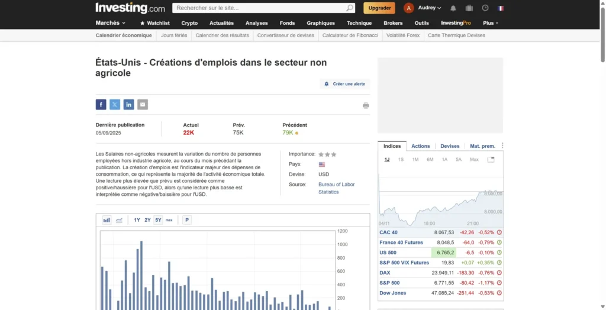Open the Analyses menu
The height and width of the screenshot is (310, 606).
coord(257,23)
